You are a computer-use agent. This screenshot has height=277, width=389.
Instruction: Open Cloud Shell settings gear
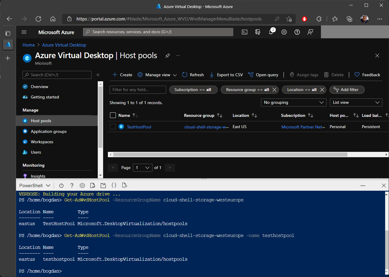click(82, 185)
